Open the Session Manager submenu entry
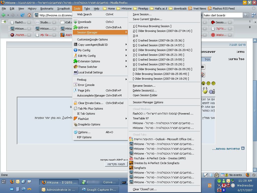257x193 pixels. [100, 32]
